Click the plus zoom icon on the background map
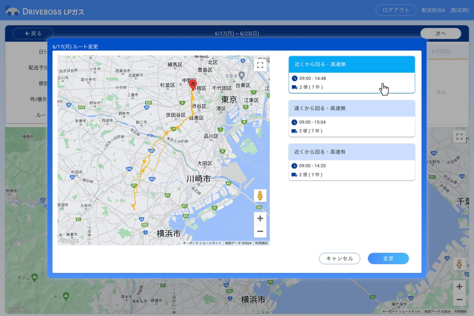The width and height of the screenshot is (474, 316). point(460,286)
